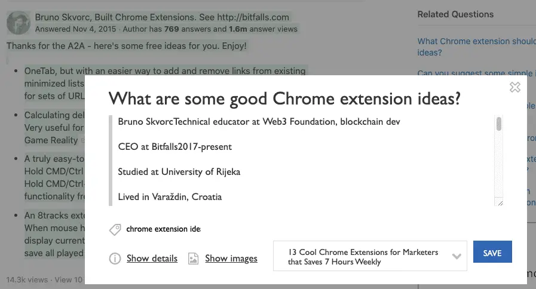Click the text area resize handle corner

click(x=499, y=203)
